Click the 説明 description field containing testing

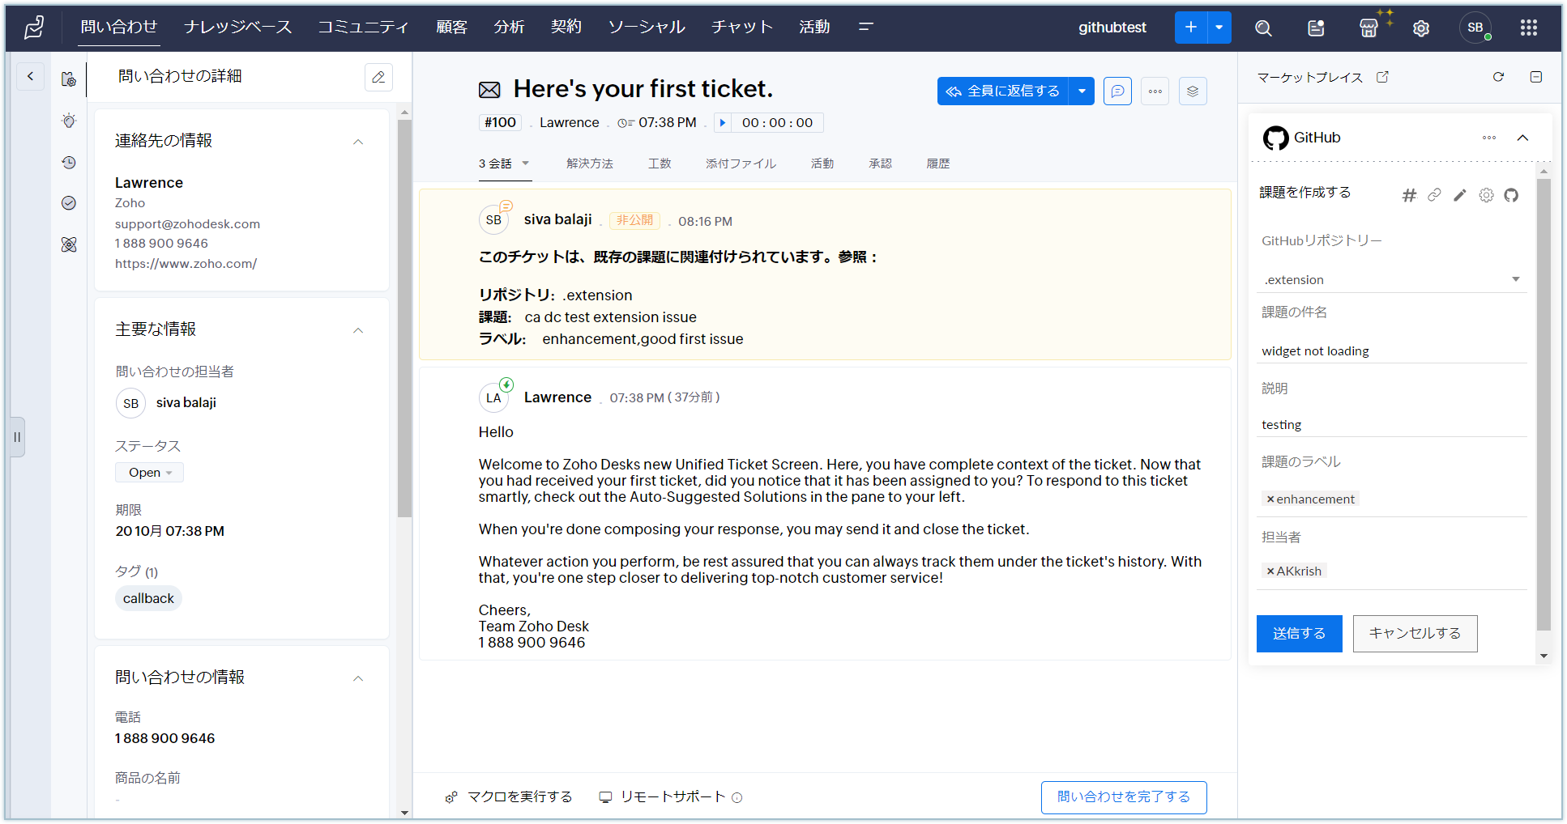coord(1392,425)
